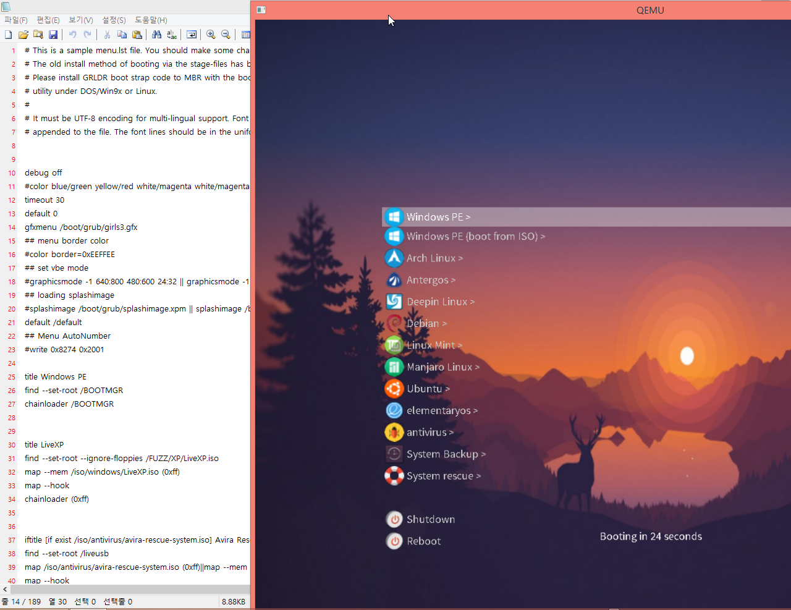The height and width of the screenshot is (610, 791).
Task: Click the Debian swirl icon
Action: click(x=394, y=323)
